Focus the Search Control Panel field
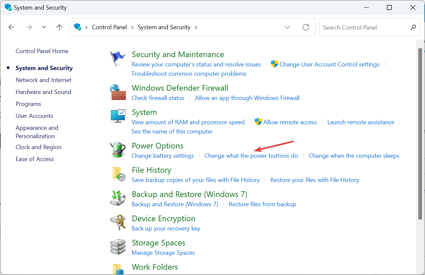Screen dimensions: 425x275 click(x=365, y=28)
